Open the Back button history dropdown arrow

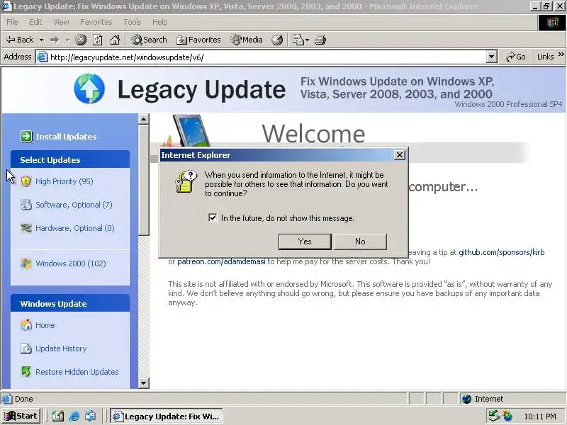coord(42,40)
